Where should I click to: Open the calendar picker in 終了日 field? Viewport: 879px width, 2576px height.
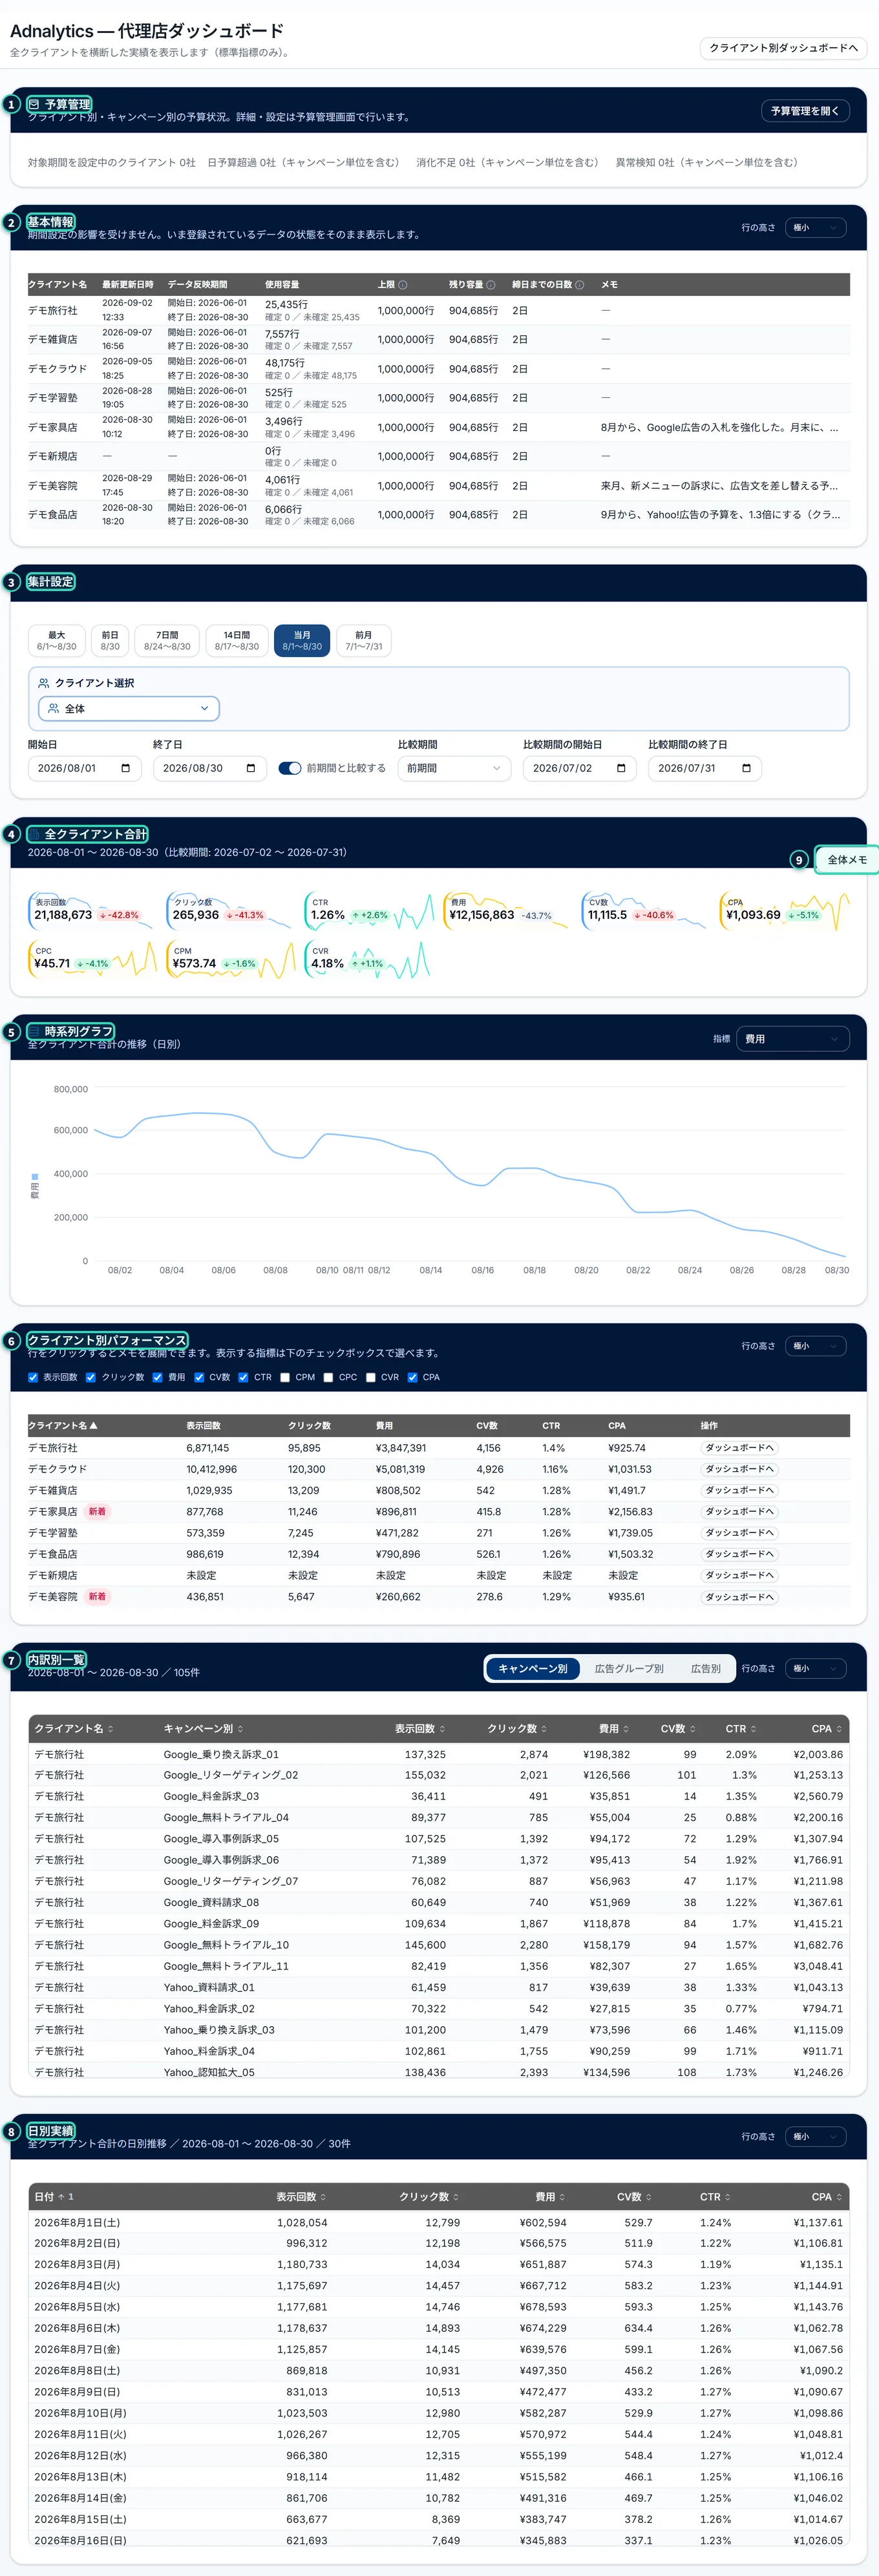(250, 768)
